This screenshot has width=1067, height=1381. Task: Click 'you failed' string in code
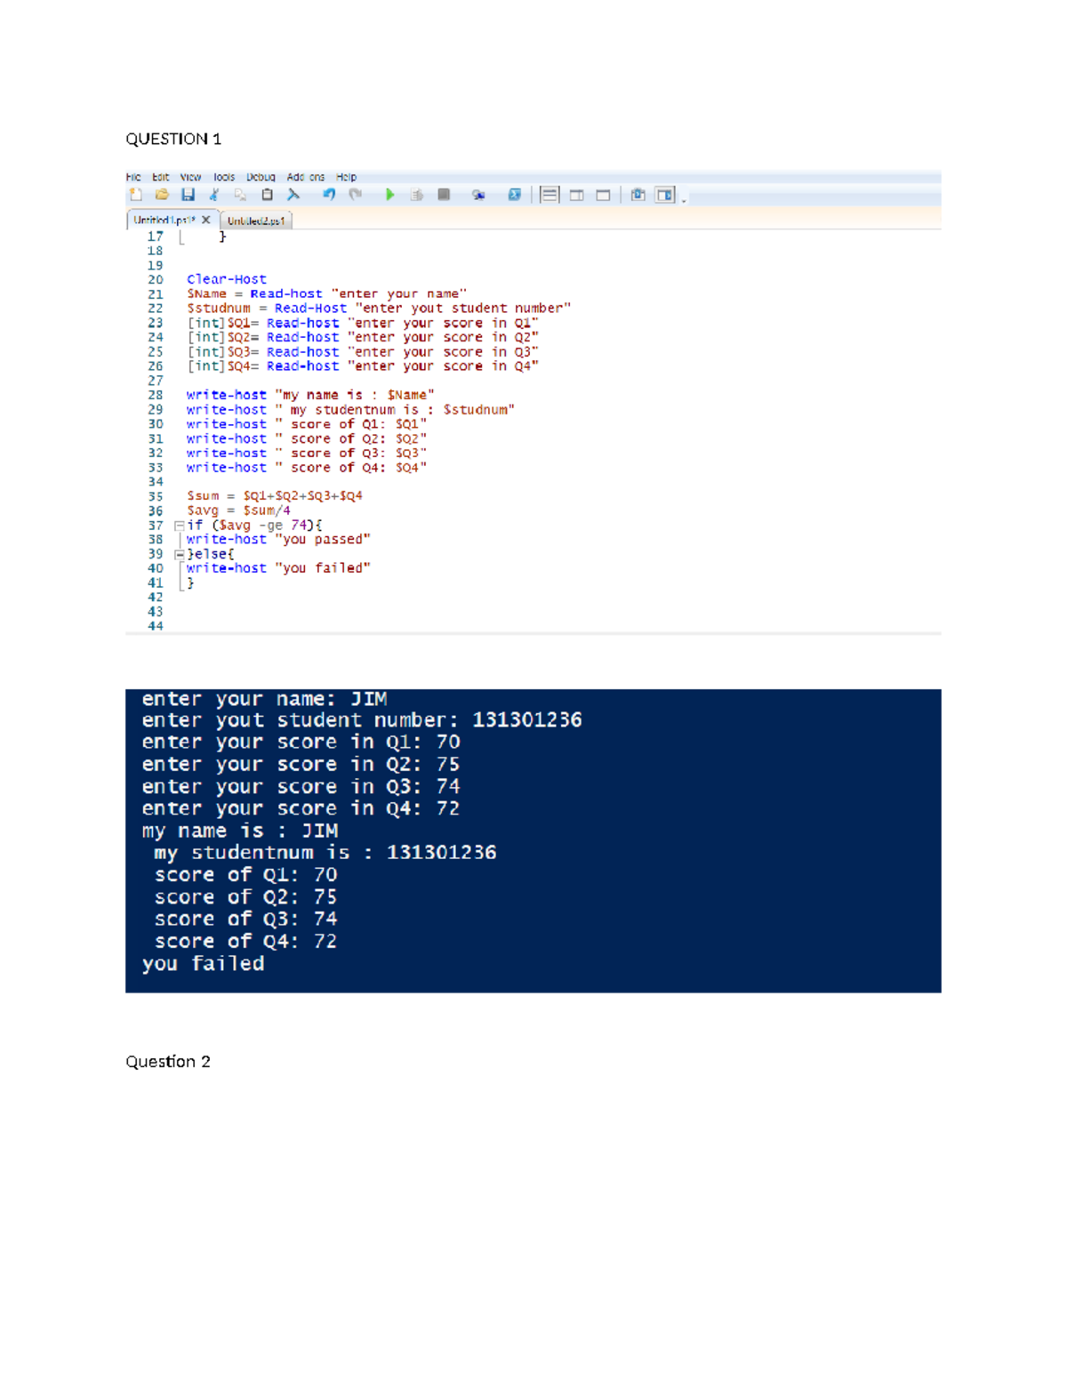click(323, 567)
